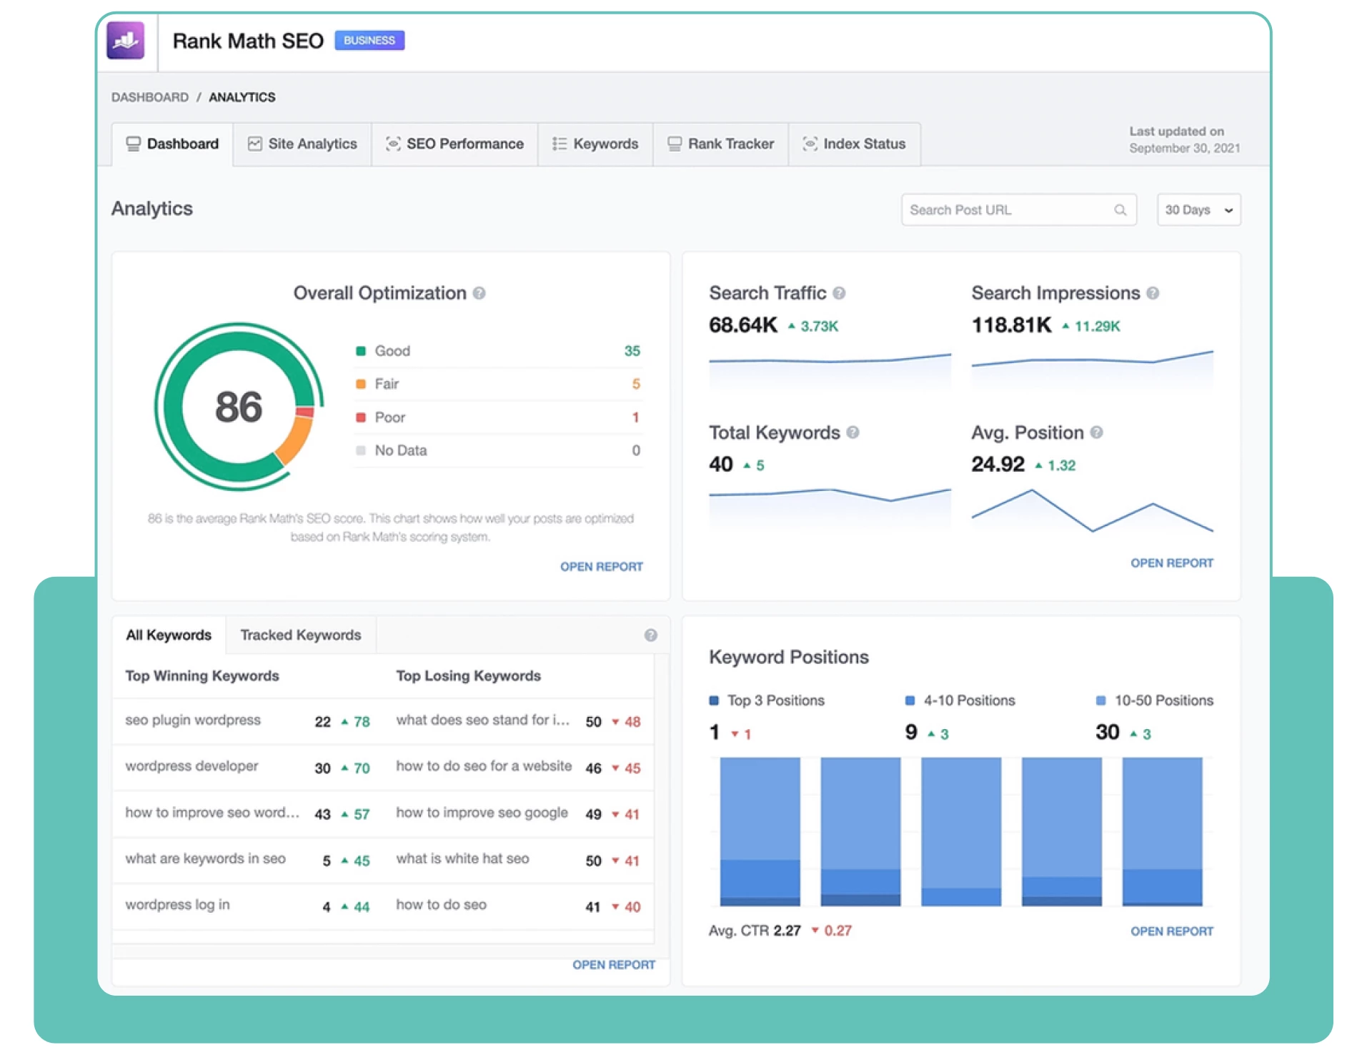Click the Total Keywords help icon
This screenshot has height=1050, width=1367.
pos(852,432)
